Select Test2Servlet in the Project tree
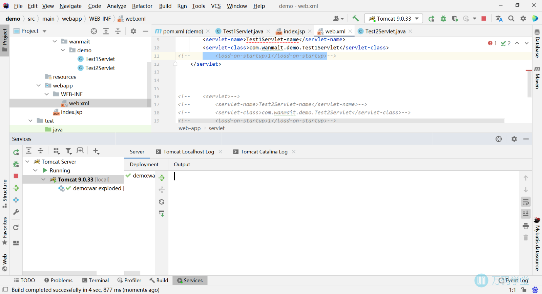Screen dimensions: 542x294 [100, 68]
